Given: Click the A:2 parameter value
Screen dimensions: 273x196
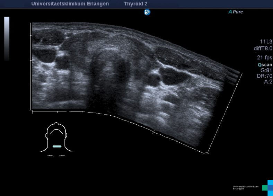Looking at the screenshot, I should tap(268, 82).
